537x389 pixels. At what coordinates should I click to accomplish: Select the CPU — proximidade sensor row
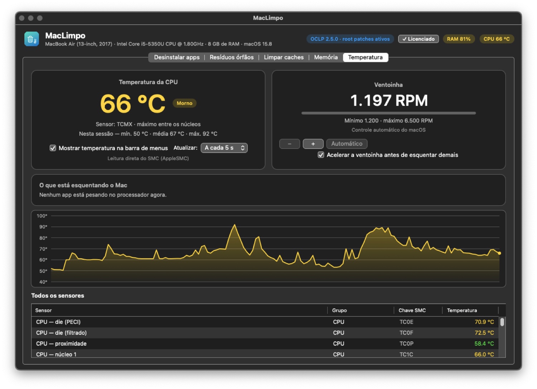[265, 344]
